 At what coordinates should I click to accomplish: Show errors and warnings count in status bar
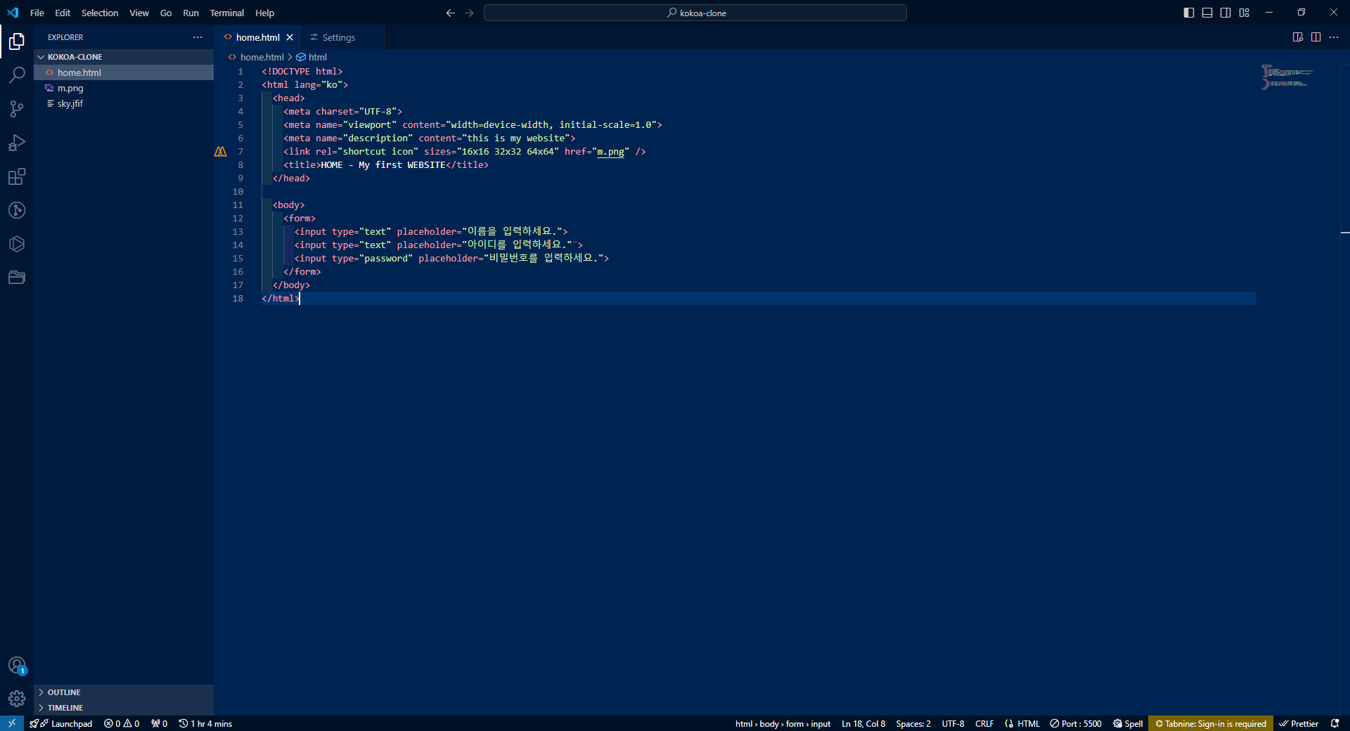point(122,723)
